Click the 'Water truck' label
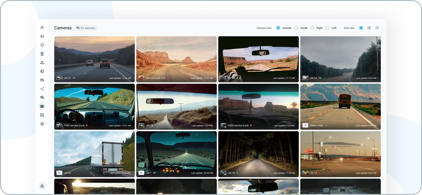422x195 pixels. pos(316,125)
